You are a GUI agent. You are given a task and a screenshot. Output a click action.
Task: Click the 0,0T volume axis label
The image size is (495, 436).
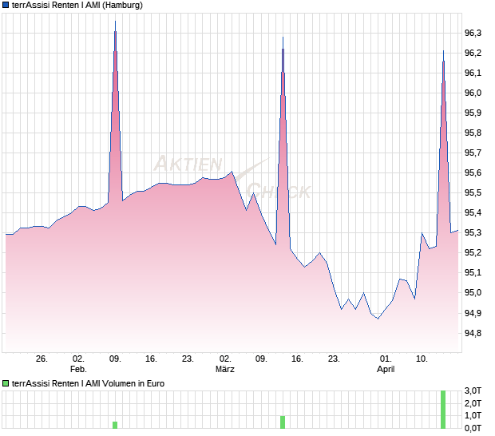(x=473, y=428)
